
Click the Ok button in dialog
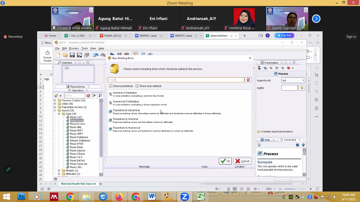[225, 161]
